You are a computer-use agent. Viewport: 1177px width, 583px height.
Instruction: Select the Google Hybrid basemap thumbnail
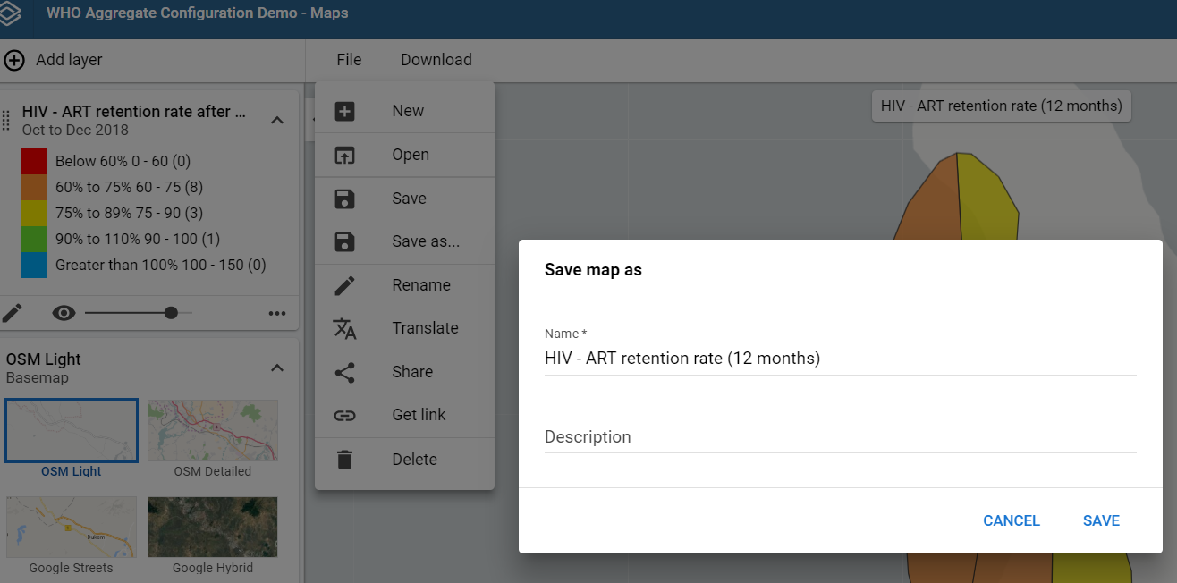pos(213,528)
